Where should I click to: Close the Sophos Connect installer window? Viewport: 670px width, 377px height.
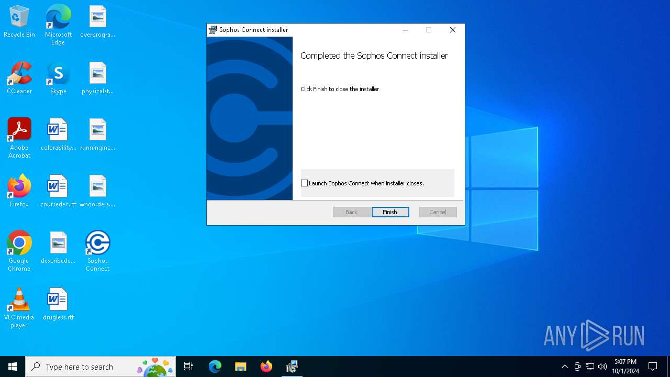tap(453, 30)
